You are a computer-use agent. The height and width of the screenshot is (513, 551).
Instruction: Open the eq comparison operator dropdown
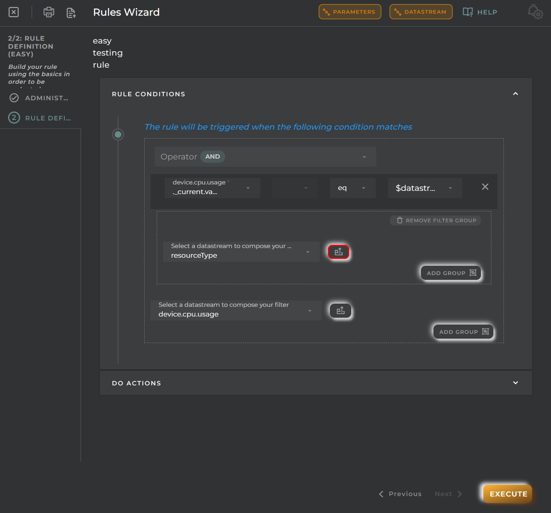[x=352, y=188]
